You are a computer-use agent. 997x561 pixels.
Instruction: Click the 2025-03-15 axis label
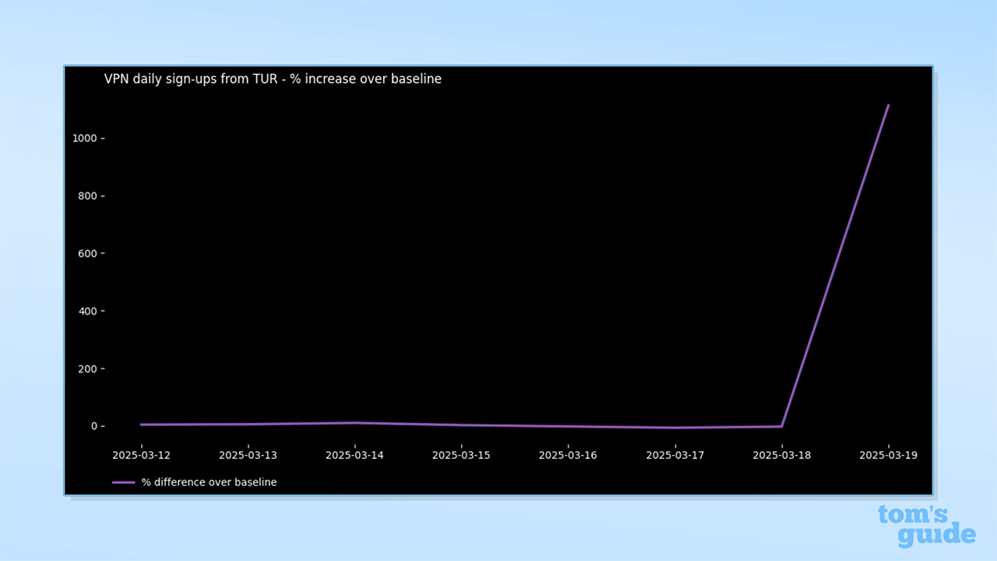tap(461, 455)
